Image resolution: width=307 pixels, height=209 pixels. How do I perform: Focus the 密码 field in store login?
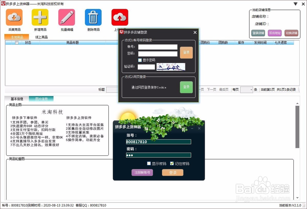click(x=158, y=54)
